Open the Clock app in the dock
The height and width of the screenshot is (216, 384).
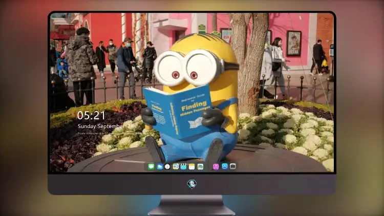(x=167, y=166)
